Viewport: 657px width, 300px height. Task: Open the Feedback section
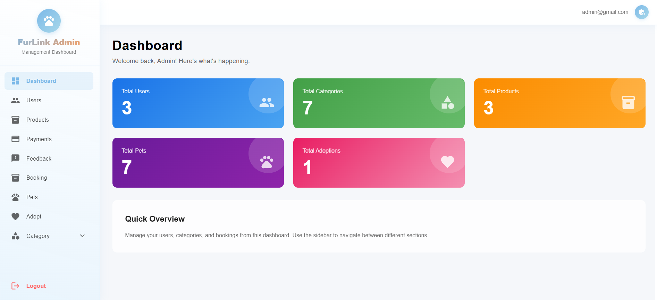click(49, 158)
